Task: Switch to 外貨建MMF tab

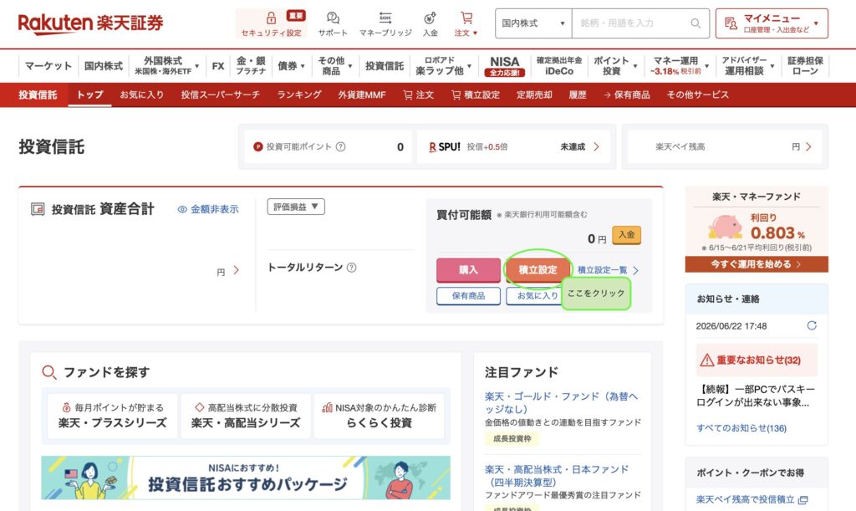Action: [361, 95]
